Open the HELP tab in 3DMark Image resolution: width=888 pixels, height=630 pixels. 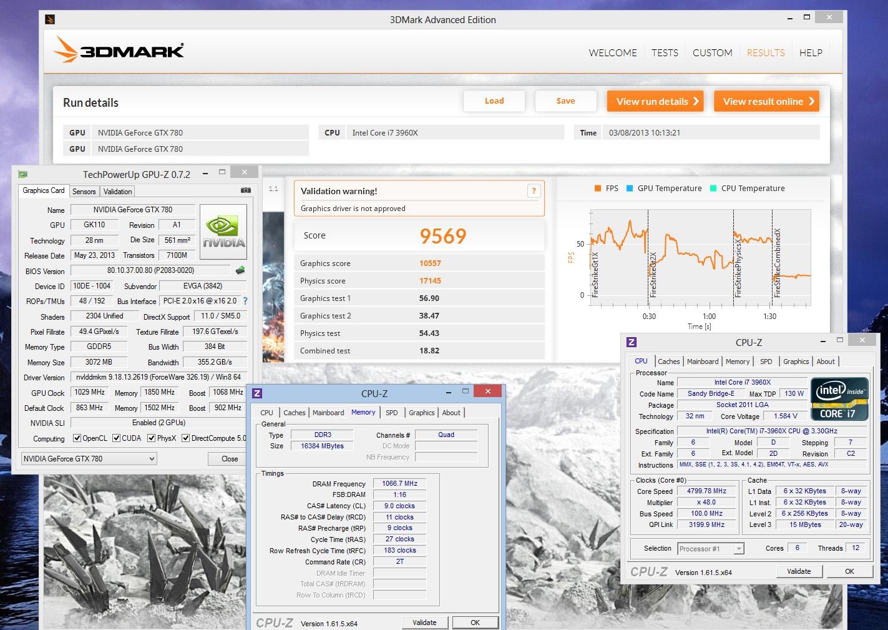pos(811,53)
